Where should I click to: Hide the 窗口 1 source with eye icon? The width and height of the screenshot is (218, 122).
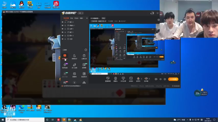point(62,32)
